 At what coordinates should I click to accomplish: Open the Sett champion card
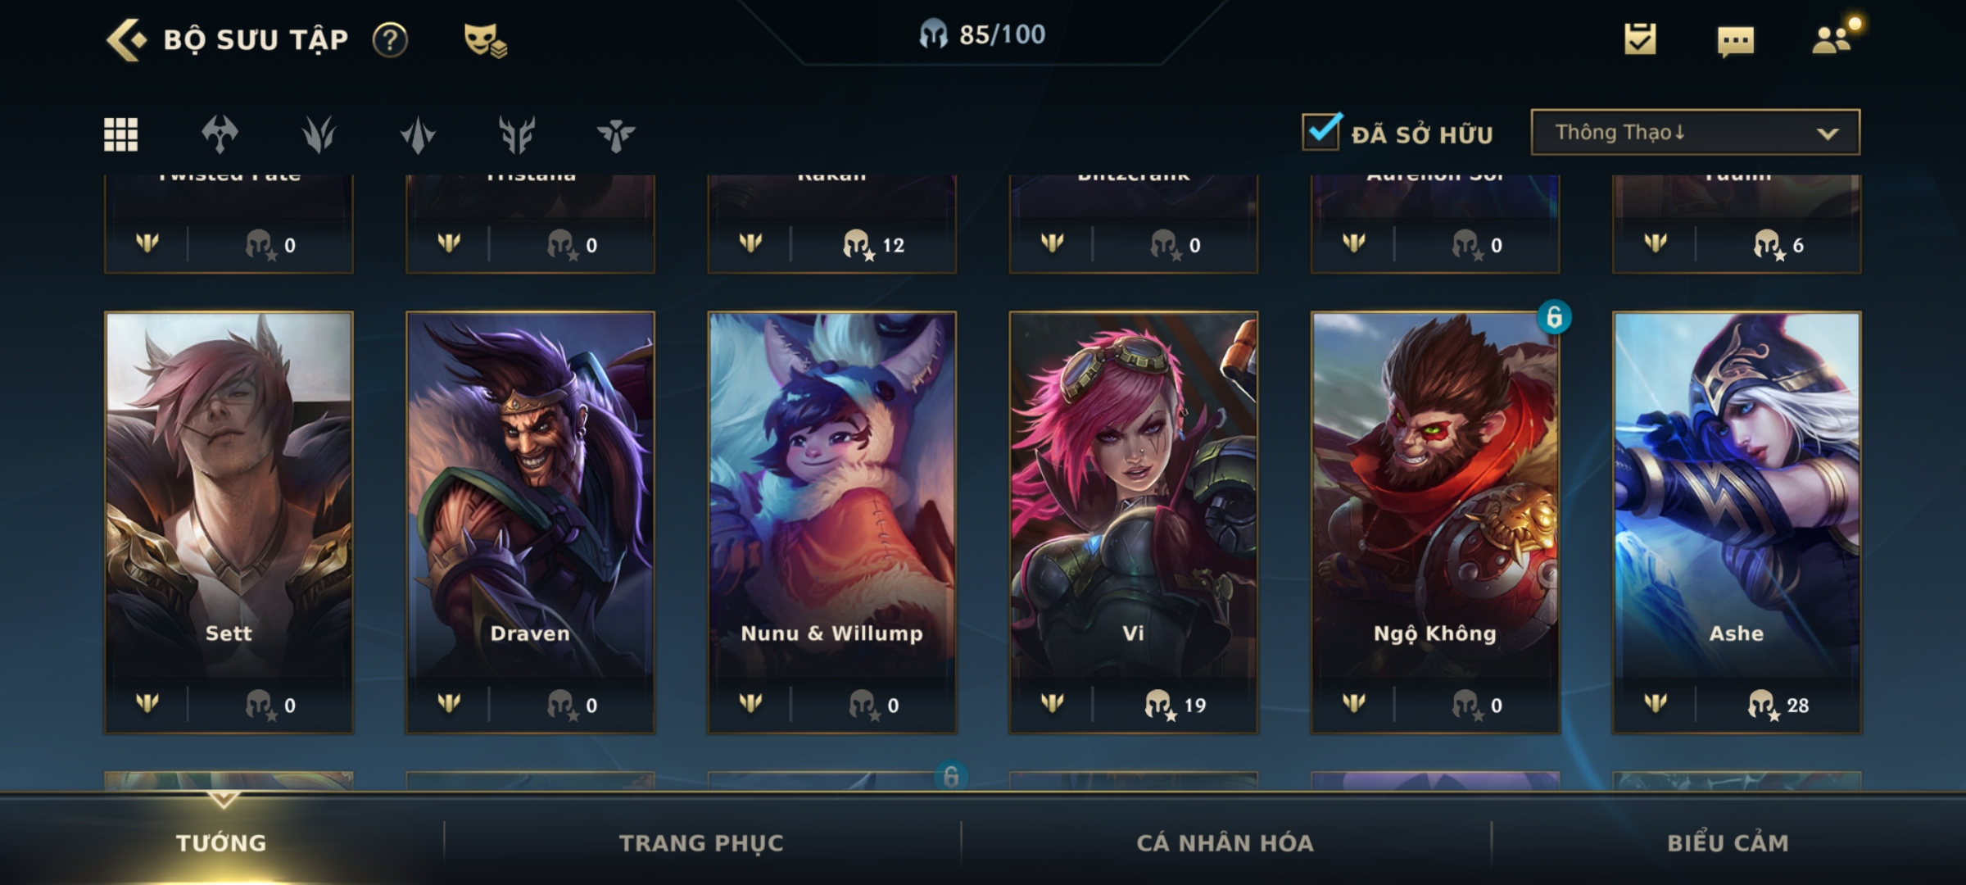229,522
